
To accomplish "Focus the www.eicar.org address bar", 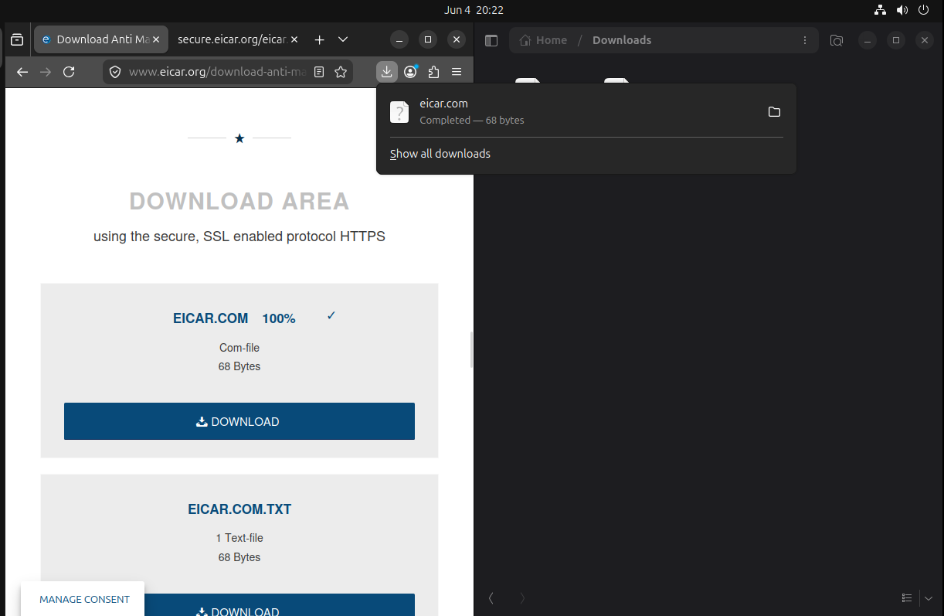I will (218, 72).
